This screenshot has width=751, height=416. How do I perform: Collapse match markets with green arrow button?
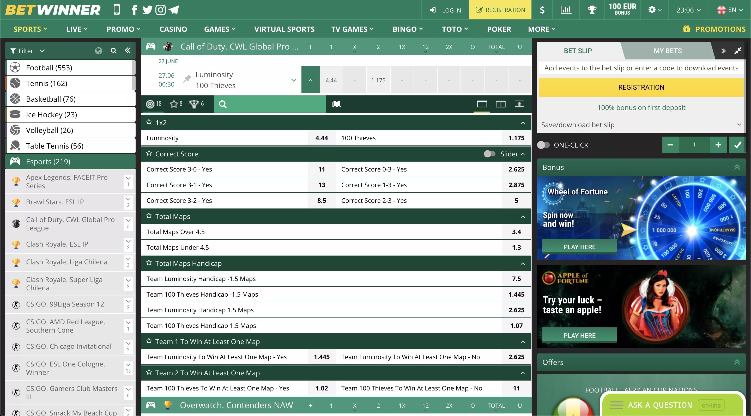pyautogui.click(x=311, y=80)
